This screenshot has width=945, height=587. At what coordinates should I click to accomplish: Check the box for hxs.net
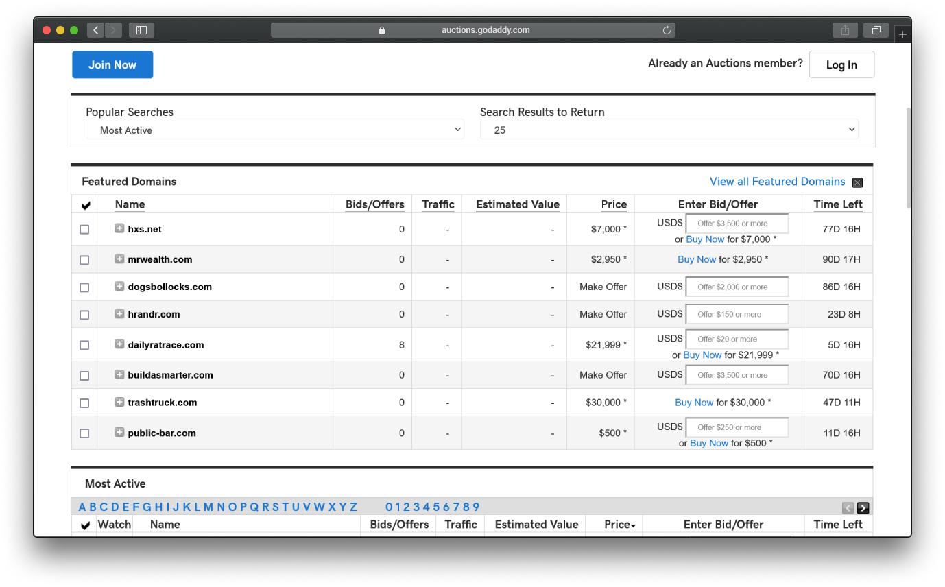tap(84, 230)
